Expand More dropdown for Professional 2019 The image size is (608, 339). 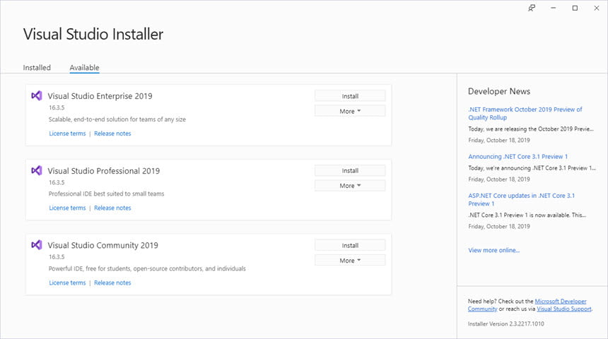[350, 186]
